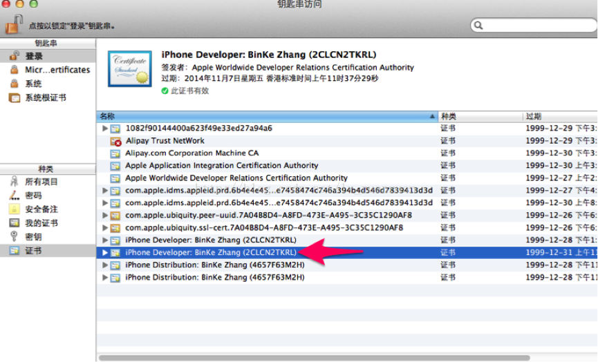Sort by the 过期 column header

pos(560,116)
